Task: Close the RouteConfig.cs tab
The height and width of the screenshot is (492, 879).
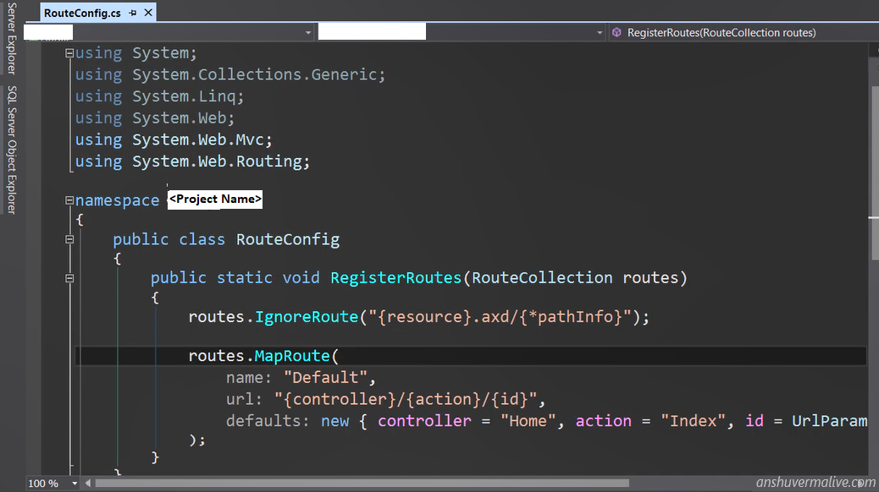Action: pos(148,14)
